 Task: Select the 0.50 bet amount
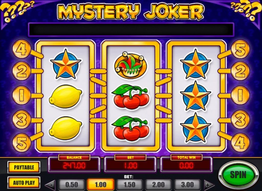72,185
